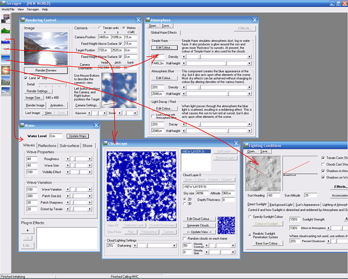Close the Cloudscape window
The image size is (348, 279).
(237, 144)
